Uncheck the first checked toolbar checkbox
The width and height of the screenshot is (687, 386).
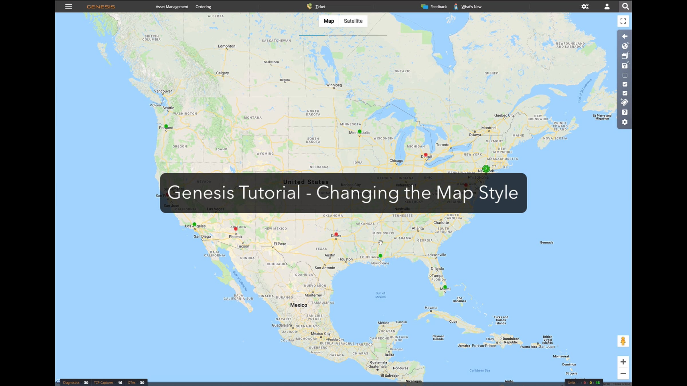click(x=625, y=84)
